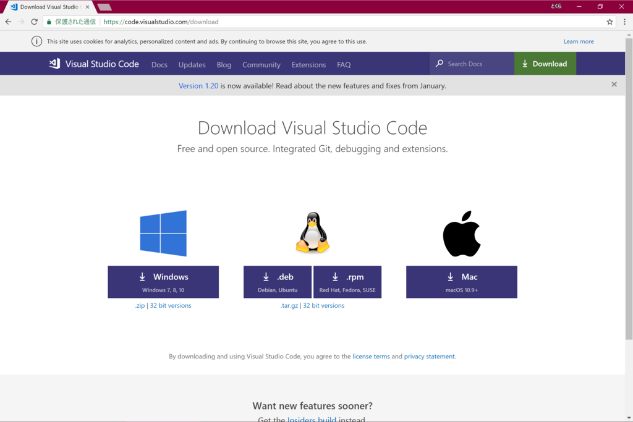Image resolution: width=633 pixels, height=422 pixels.
Task: Open Linux 32 bit versions link
Action: click(324, 305)
